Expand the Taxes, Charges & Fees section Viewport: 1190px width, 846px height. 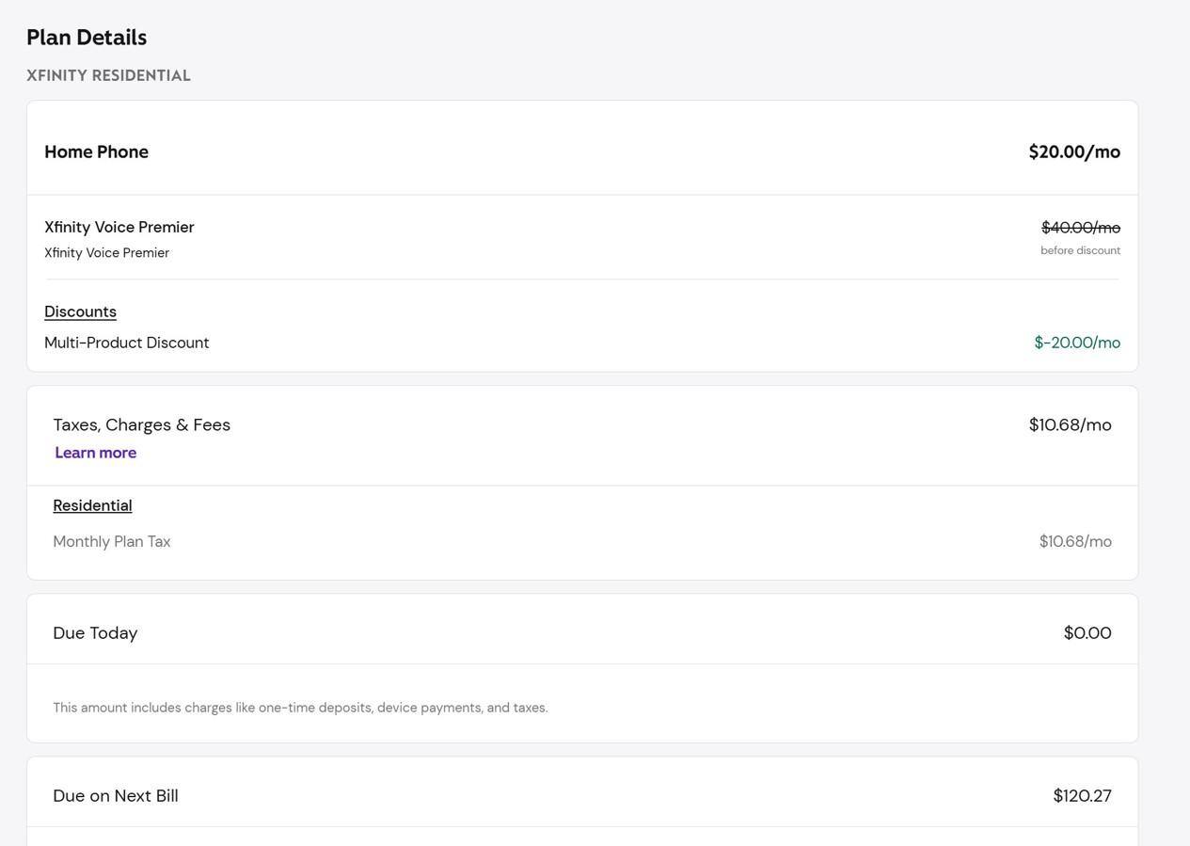click(141, 424)
